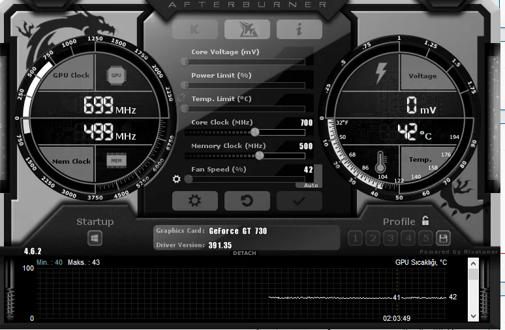Click the graph scrollbar thumb

(x=473, y=275)
